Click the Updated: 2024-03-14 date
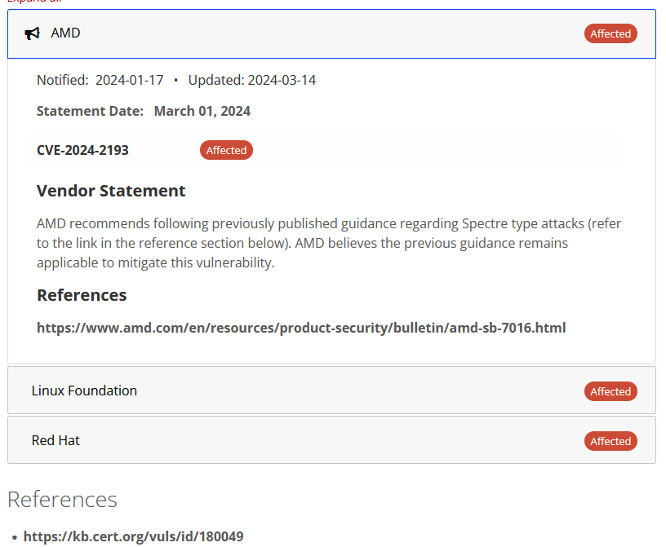Viewport: 666px width, 547px height. click(x=252, y=80)
